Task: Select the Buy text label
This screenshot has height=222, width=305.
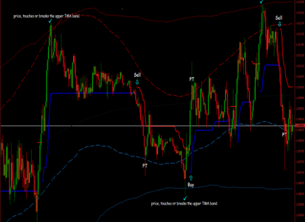Action: 191,184
